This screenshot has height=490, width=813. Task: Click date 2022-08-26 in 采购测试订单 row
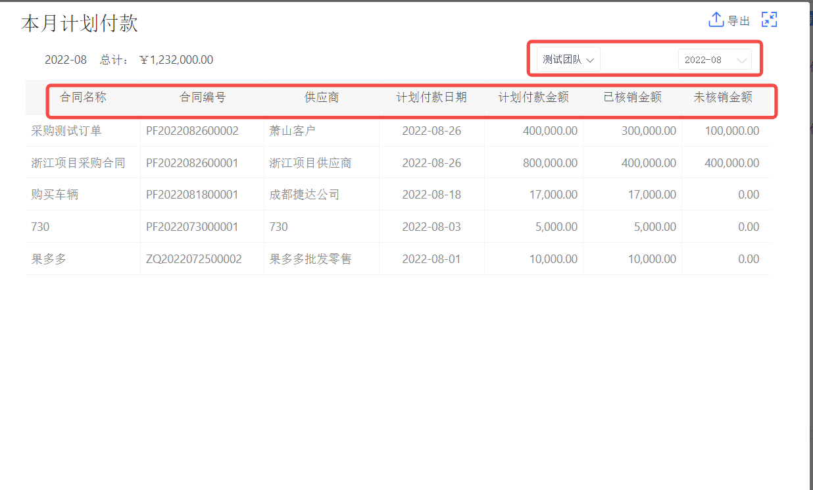[431, 131]
